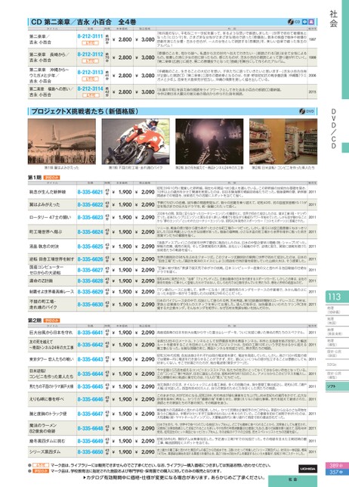The height and width of the screenshot is (487, 349).
Task: Click product code 8-335-6642
Action: pos(91,345)
